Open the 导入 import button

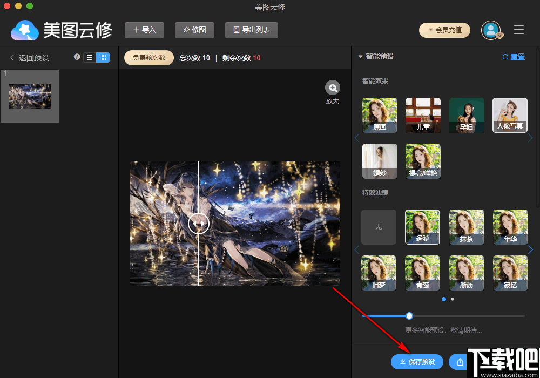click(x=144, y=30)
